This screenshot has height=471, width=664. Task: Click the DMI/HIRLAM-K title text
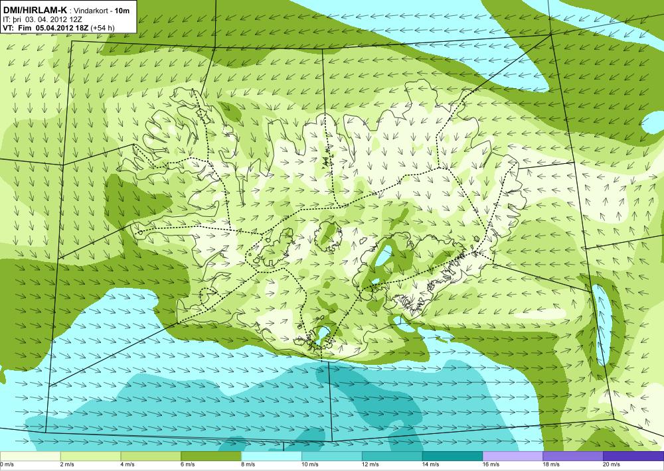[35, 10]
